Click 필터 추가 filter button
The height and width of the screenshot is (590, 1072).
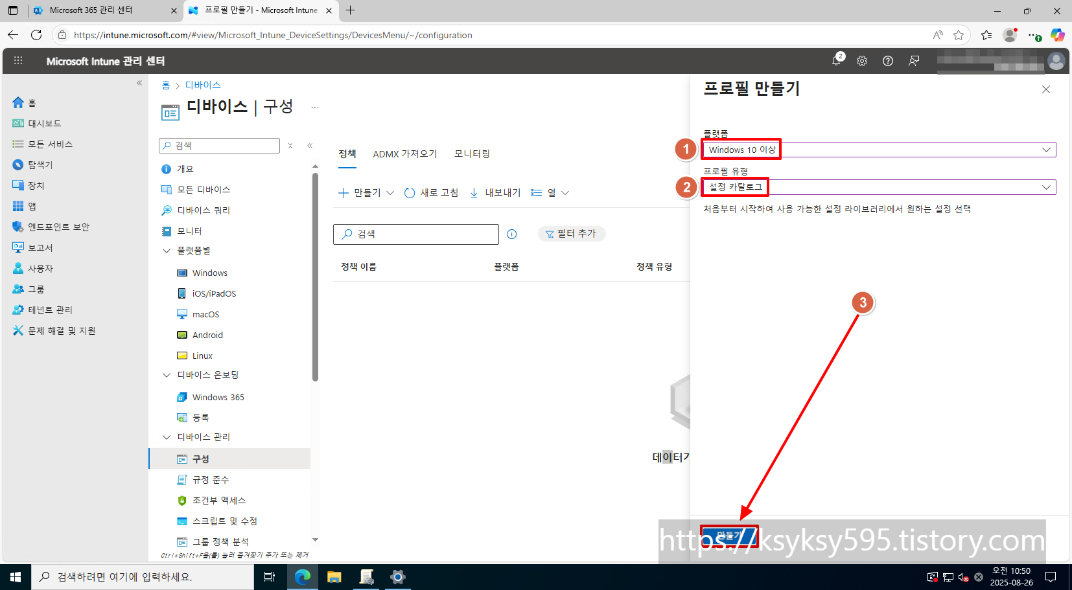point(572,234)
